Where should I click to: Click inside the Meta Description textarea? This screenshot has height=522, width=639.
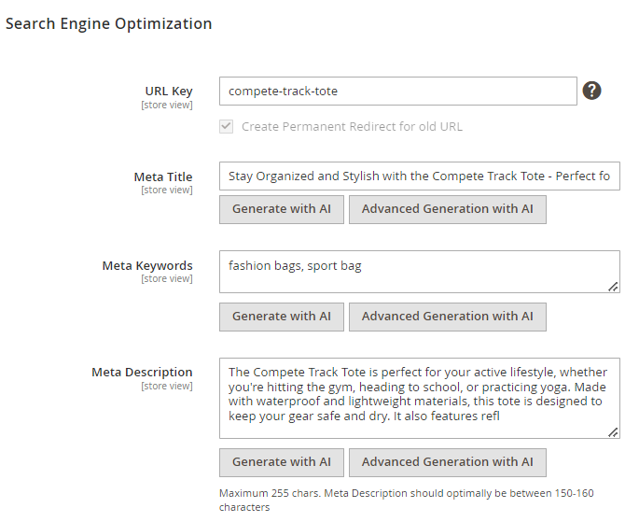tap(420, 399)
